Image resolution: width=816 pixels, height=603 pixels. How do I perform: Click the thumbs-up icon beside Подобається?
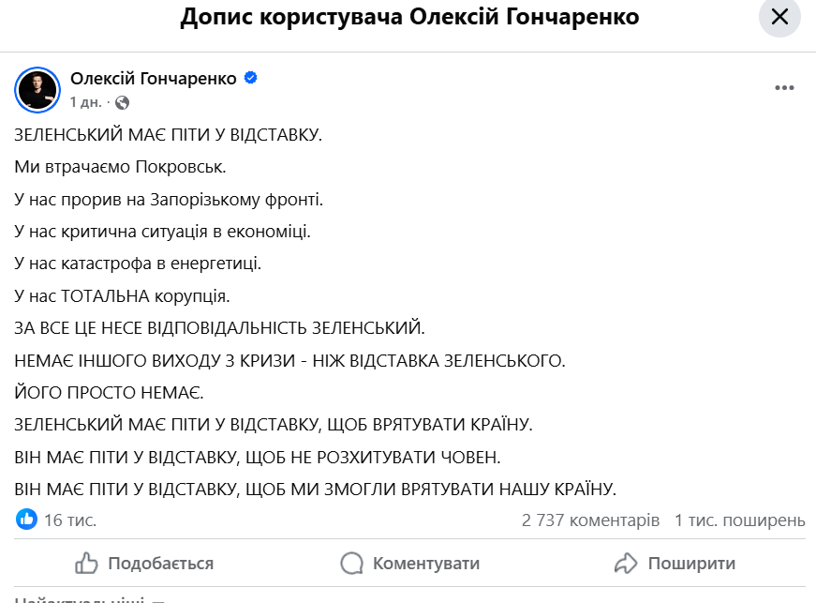pyautogui.click(x=86, y=564)
